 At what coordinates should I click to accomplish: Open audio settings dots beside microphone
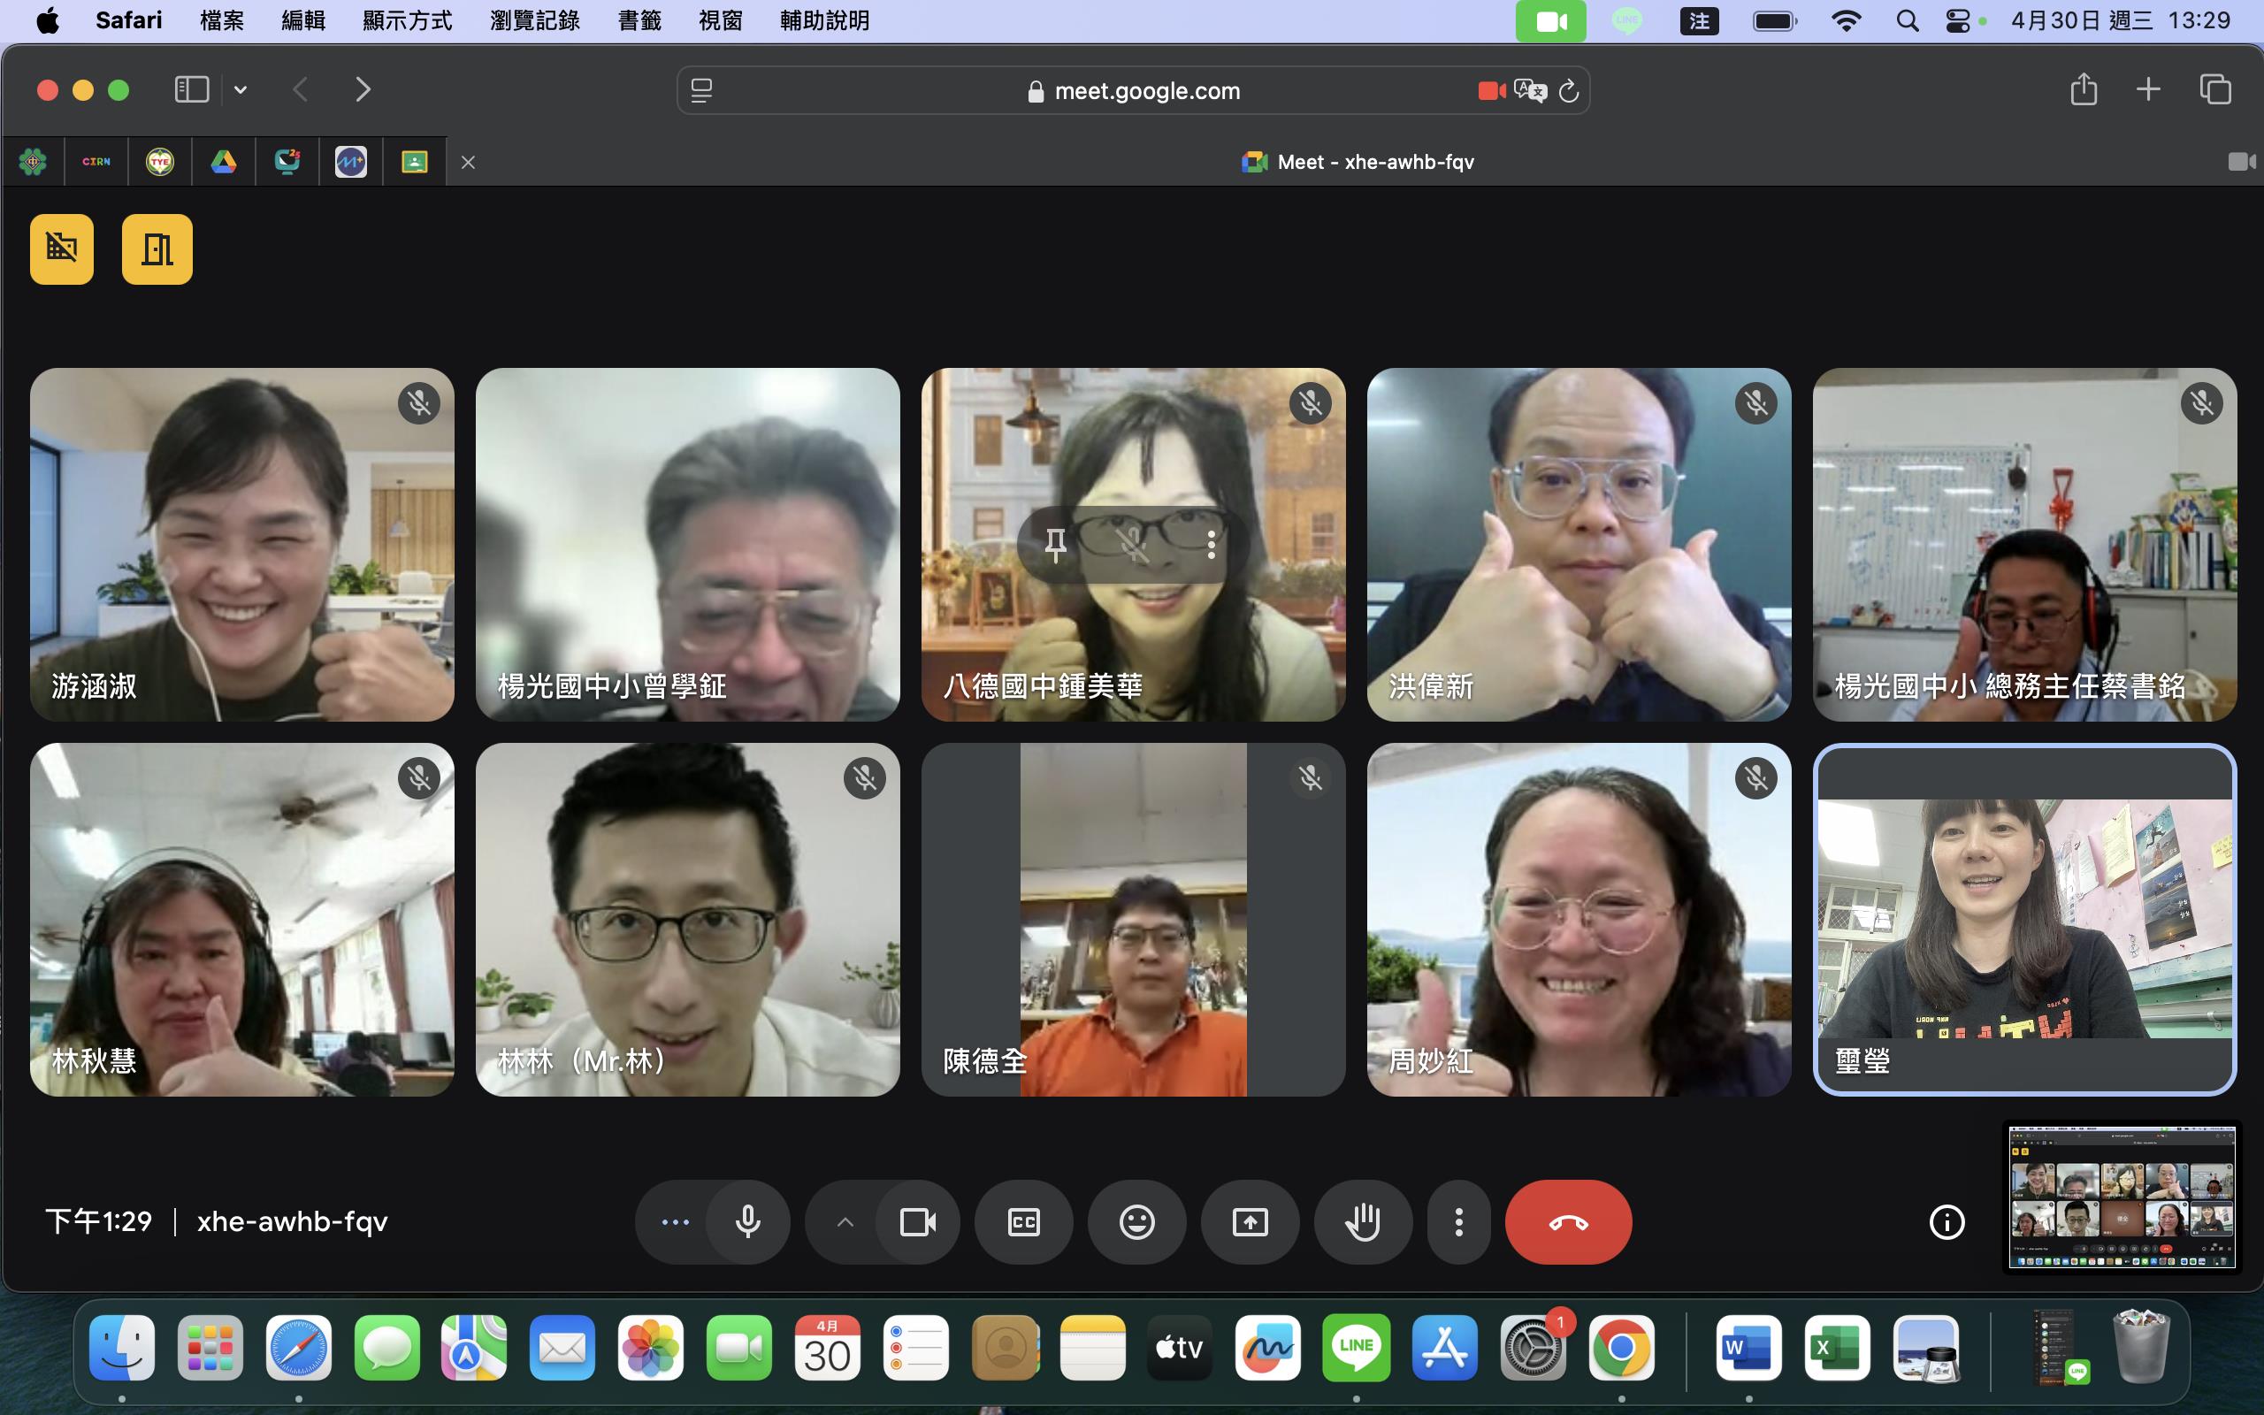(675, 1222)
